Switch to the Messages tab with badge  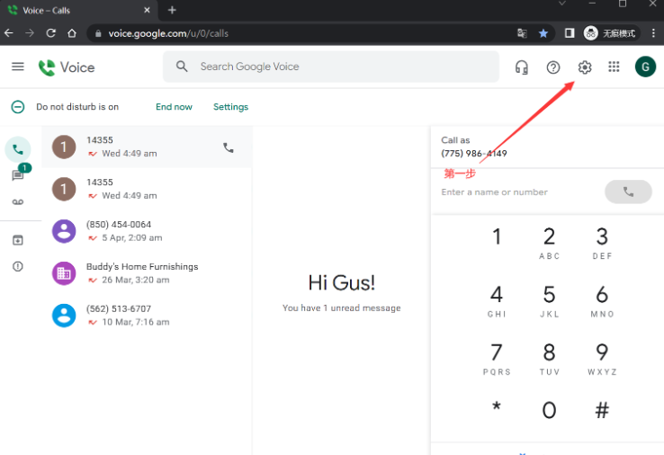point(18,174)
